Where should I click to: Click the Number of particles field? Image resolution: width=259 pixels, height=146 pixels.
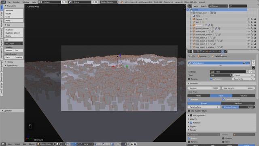tap(204, 88)
